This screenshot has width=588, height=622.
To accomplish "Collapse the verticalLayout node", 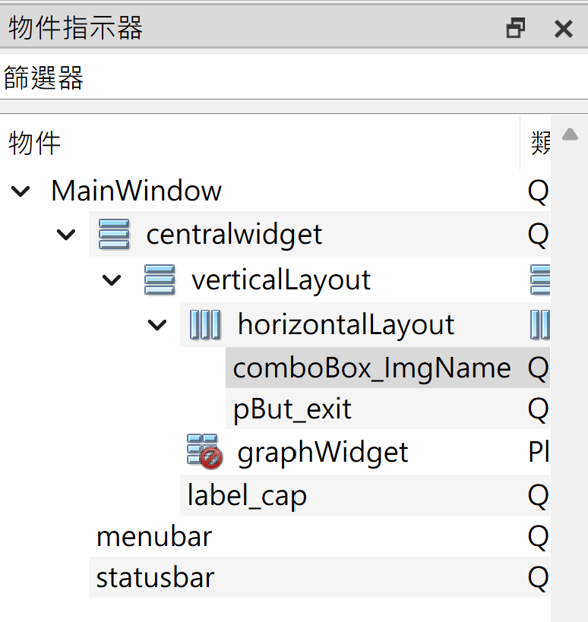I will (112, 280).
